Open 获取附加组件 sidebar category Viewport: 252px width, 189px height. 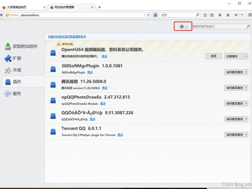pyautogui.click(x=21, y=46)
